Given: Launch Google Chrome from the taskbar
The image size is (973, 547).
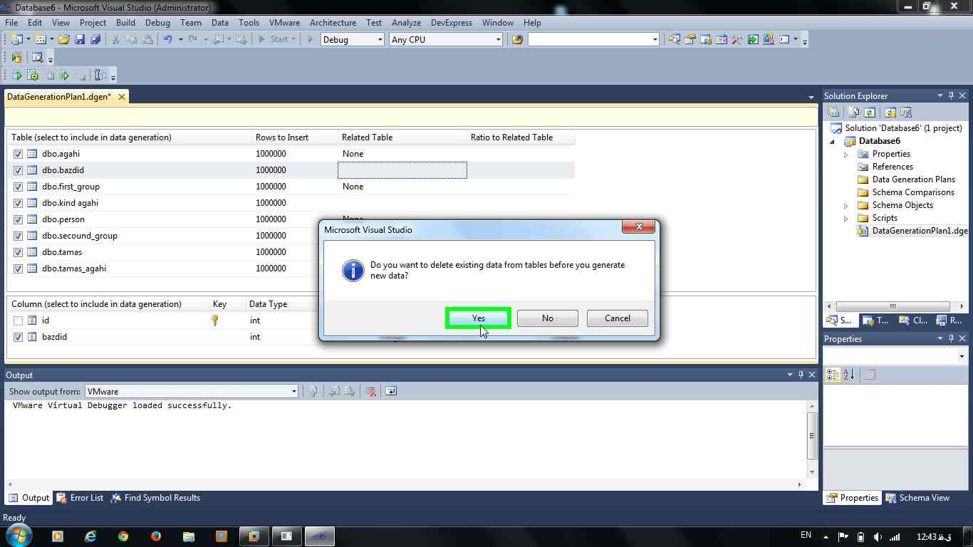Looking at the screenshot, I should pyautogui.click(x=123, y=536).
